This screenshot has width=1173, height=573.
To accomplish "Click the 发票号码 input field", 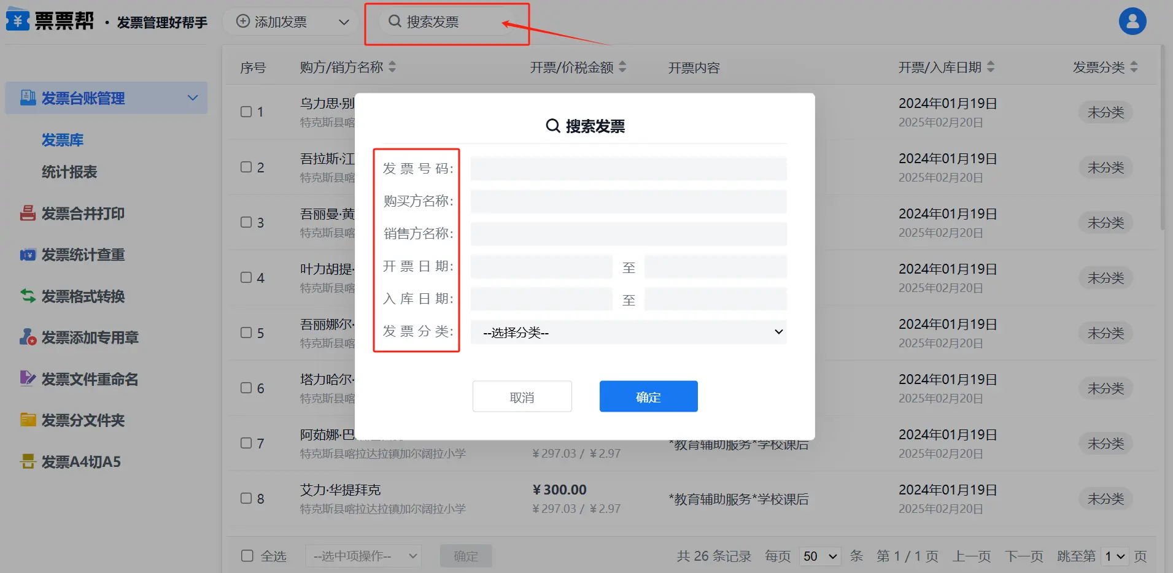I will pos(628,169).
